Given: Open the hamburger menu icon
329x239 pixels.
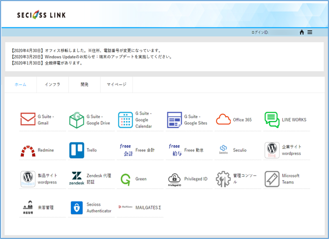Looking at the screenshot, I should tap(310, 32).
